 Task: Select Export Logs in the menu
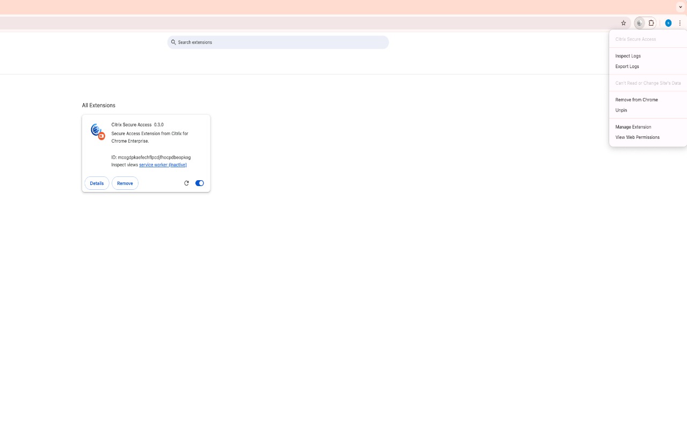coord(627,66)
